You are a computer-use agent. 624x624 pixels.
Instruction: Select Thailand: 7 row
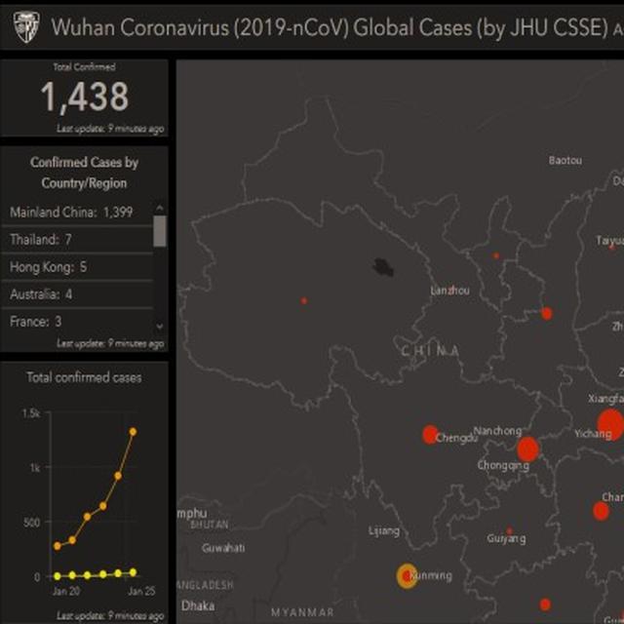[x=78, y=240]
